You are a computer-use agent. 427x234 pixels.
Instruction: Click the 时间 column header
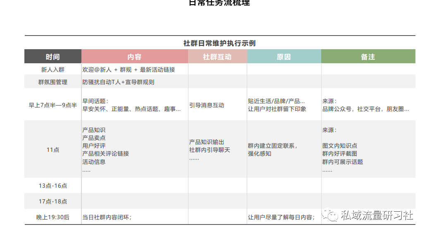pos(53,56)
